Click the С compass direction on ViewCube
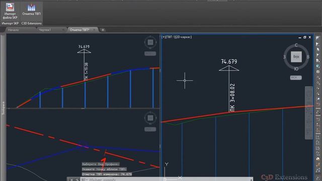The height and width of the screenshot is (181, 322). [x=296, y=45]
